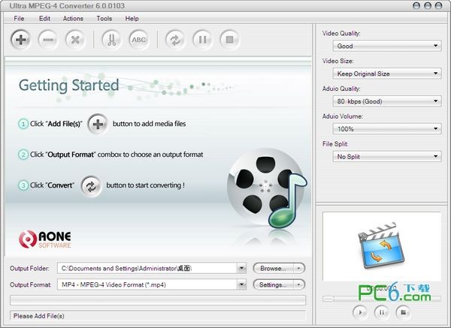451x328 pixels.
Task: Open the Actions menu
Action: click(73, 18)
